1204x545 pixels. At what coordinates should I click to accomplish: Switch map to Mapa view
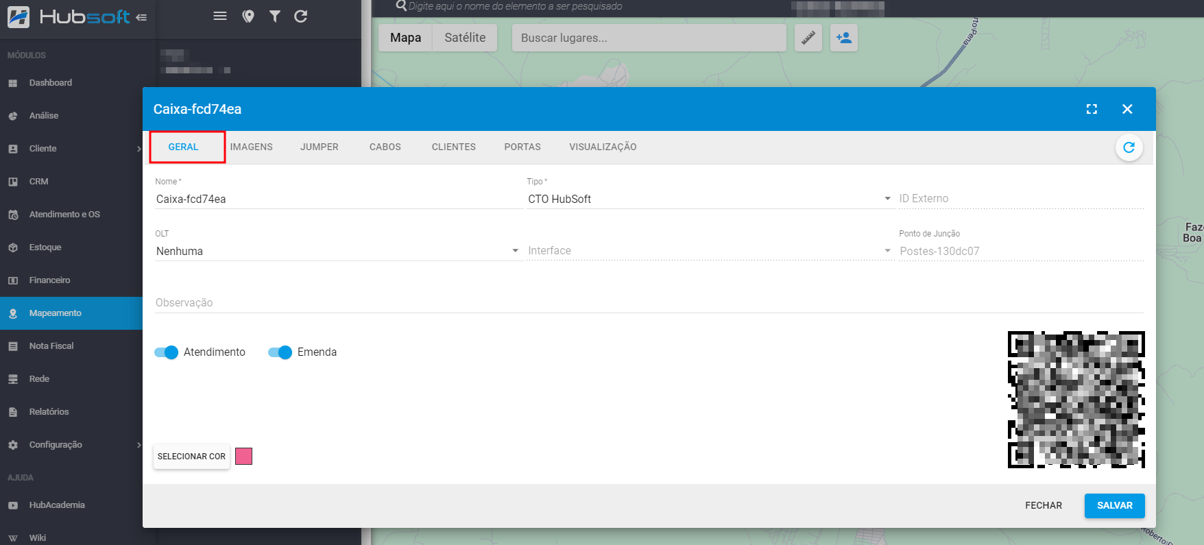pyautogui.click(x=405, y=38)
